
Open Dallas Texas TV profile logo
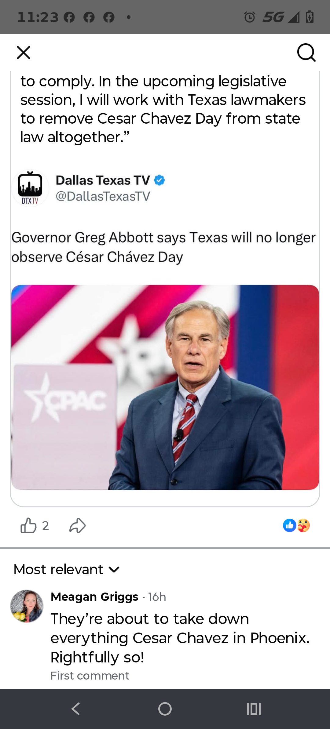(30, 188)
